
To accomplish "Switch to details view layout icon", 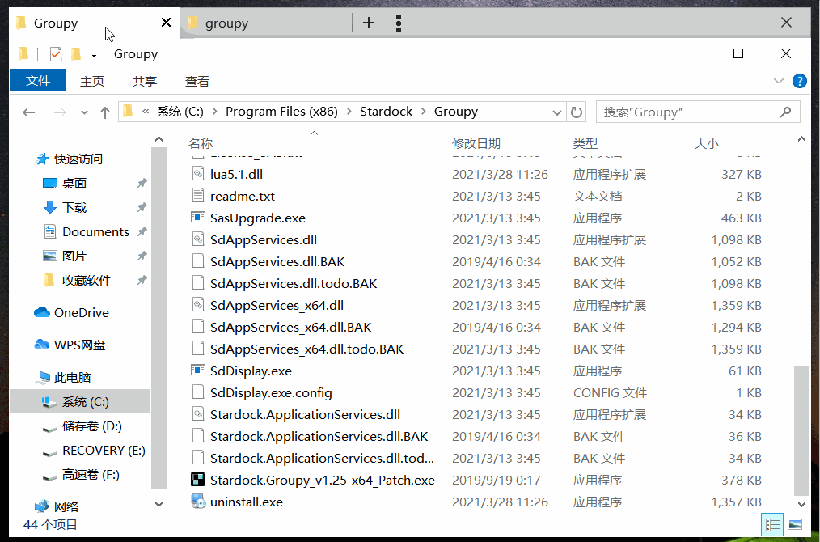I will tap(772, 524).
